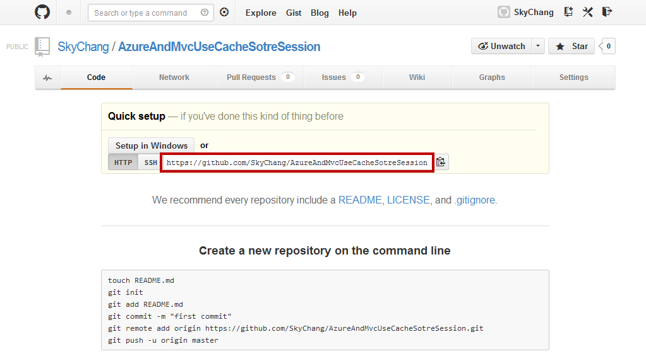646x361 pixels.
Task: Click 'Create a new repository' heading
Action: 325,251
